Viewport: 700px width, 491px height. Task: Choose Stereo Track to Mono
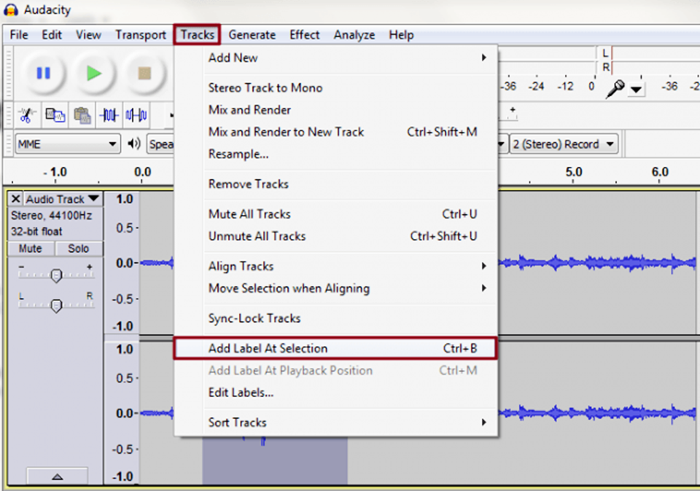(335, 88)
